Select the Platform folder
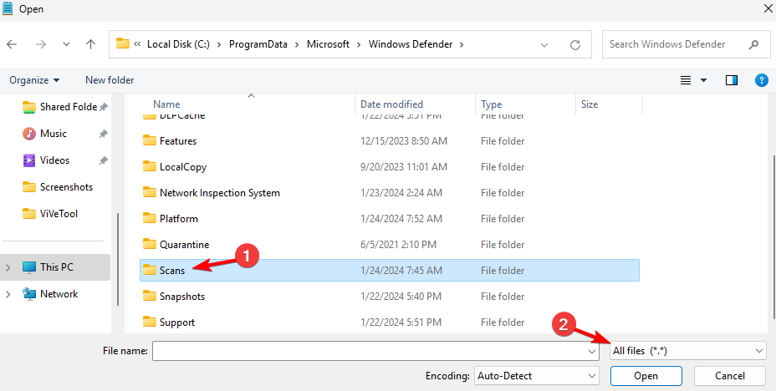The width and height of the screenshot is (776, 391). click(390, 219)
